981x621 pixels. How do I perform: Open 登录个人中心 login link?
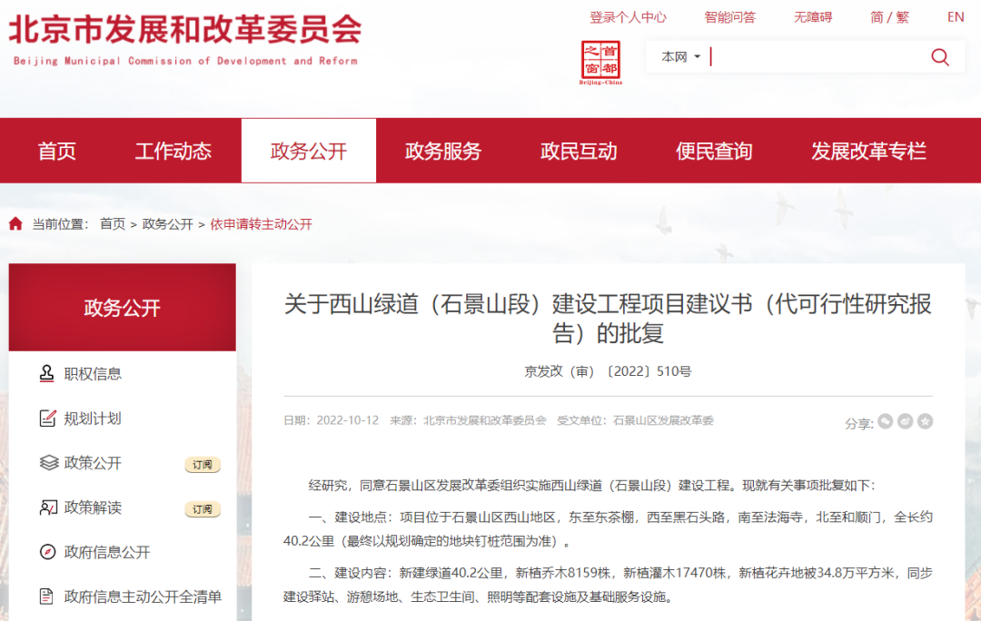click(628, 17)
